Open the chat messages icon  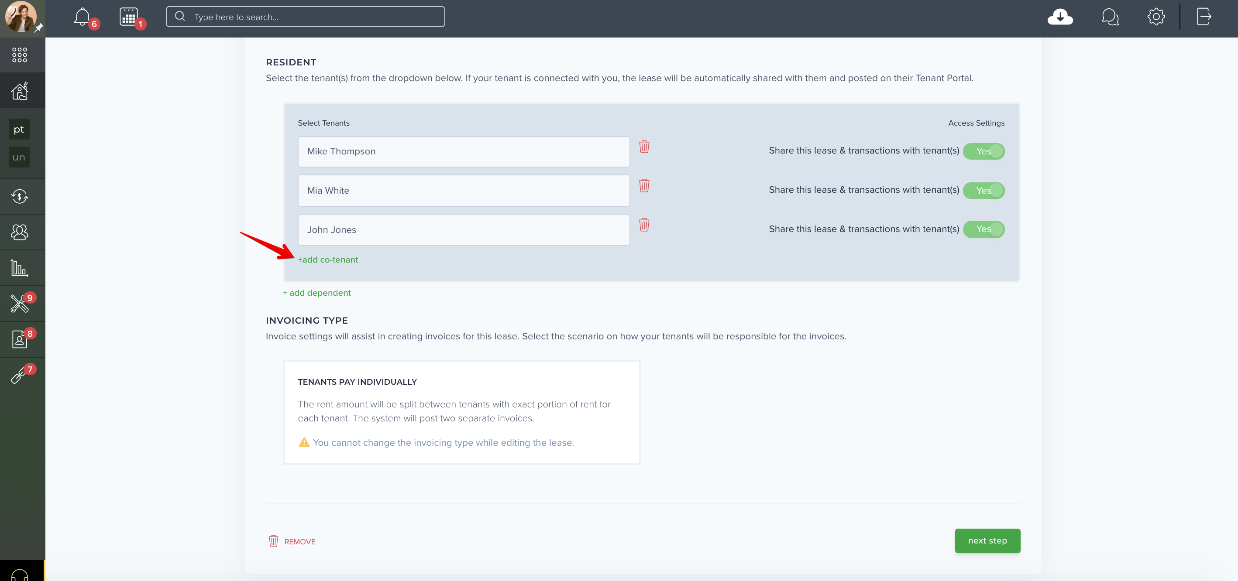(1110, 17)
